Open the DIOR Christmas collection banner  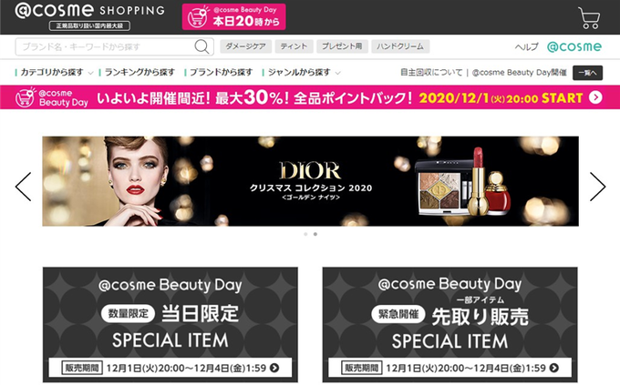tap(310, 181)
